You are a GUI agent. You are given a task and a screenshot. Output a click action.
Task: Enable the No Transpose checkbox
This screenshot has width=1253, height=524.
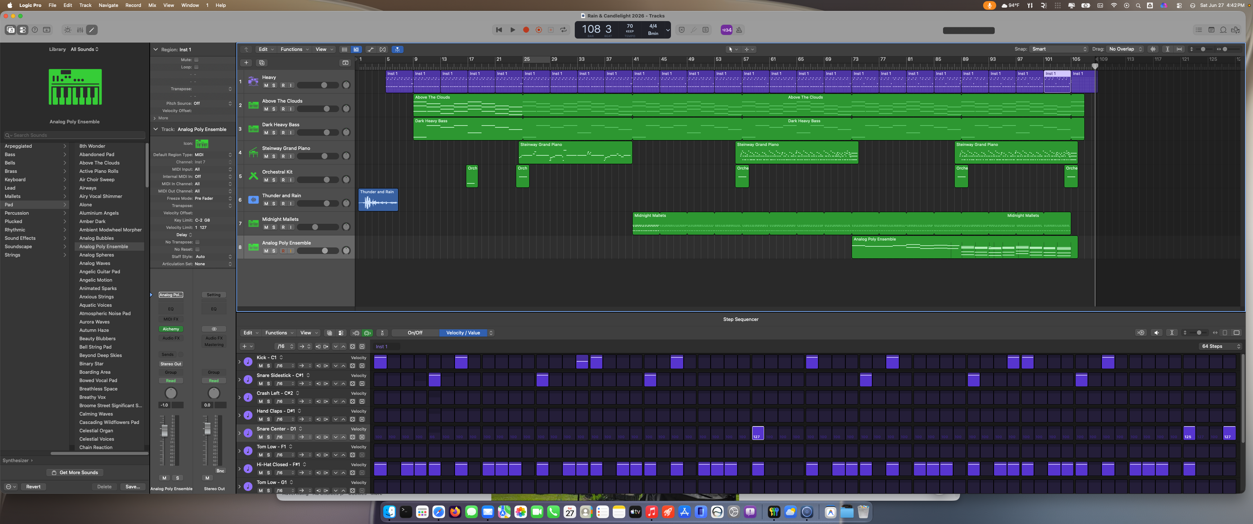[197, 242]
